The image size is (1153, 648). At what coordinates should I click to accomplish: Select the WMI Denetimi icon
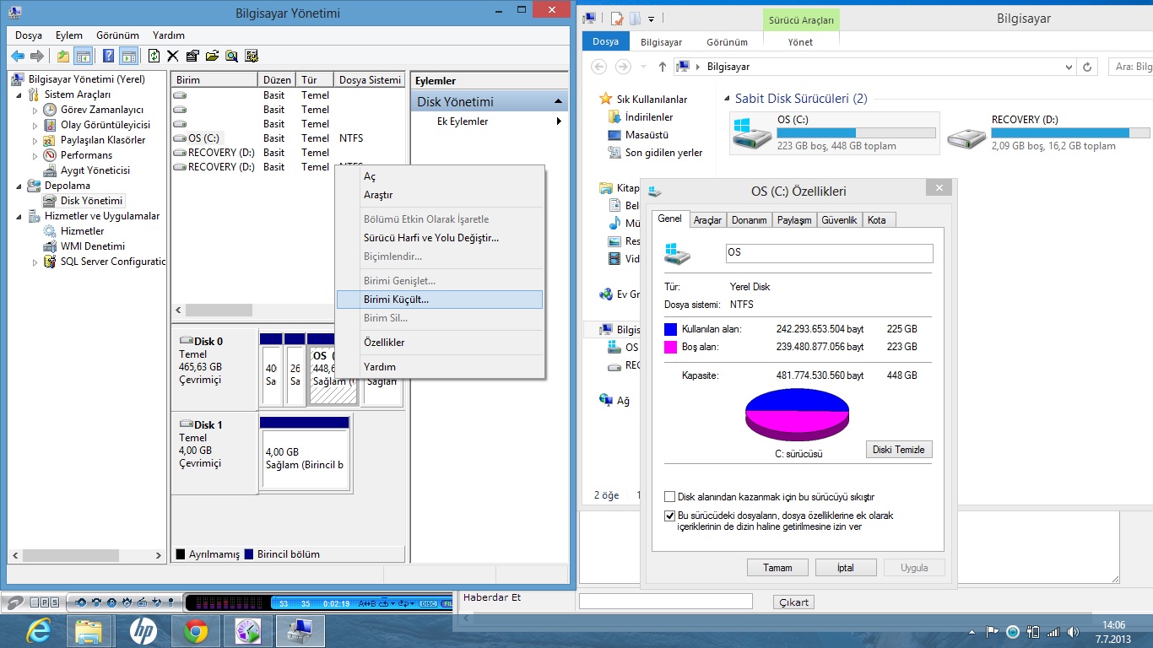point(51,246)
